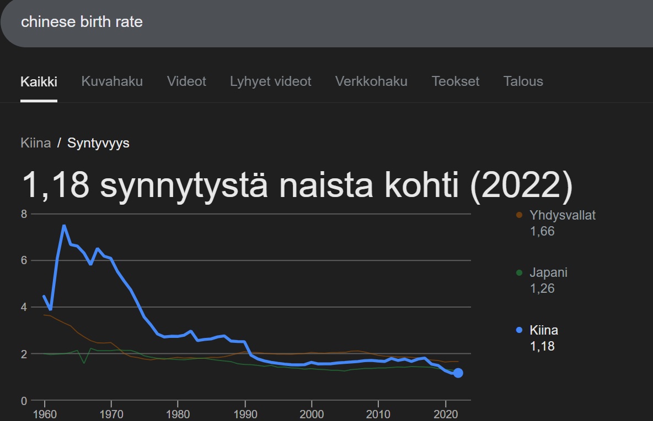The height and width of the screenshot is (421, 653).
Task: Click the y-axis label 2
Action: [24, 354]
